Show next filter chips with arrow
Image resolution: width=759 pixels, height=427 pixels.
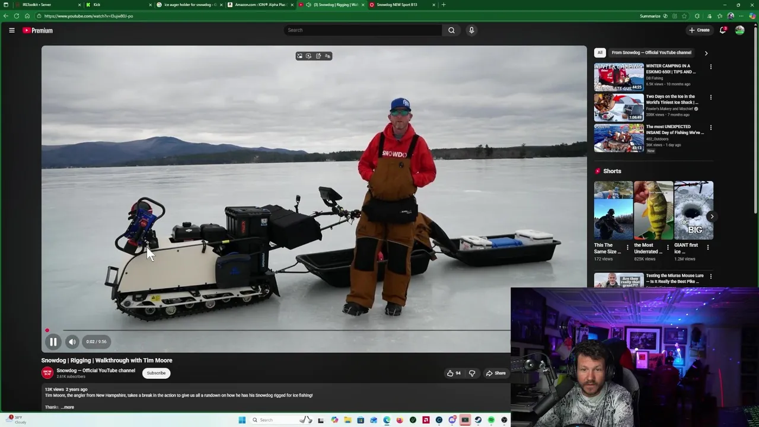(x=706, y=53)
